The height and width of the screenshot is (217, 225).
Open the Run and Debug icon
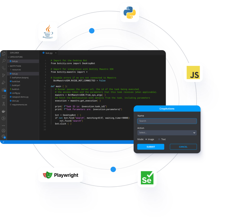4,83
